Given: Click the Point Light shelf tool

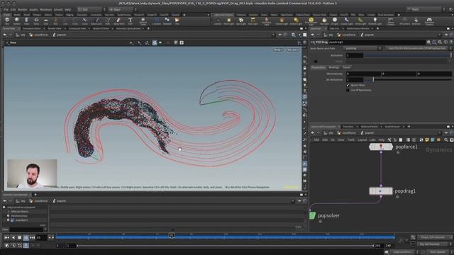Looking at the screenshot, I should [x=228, y=21].
